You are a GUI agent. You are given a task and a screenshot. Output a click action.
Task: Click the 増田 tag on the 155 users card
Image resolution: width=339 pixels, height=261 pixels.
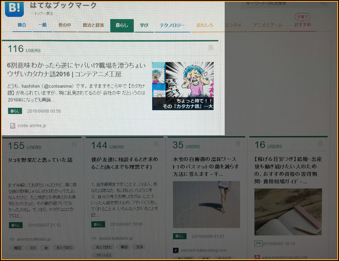tap(17, 248)
